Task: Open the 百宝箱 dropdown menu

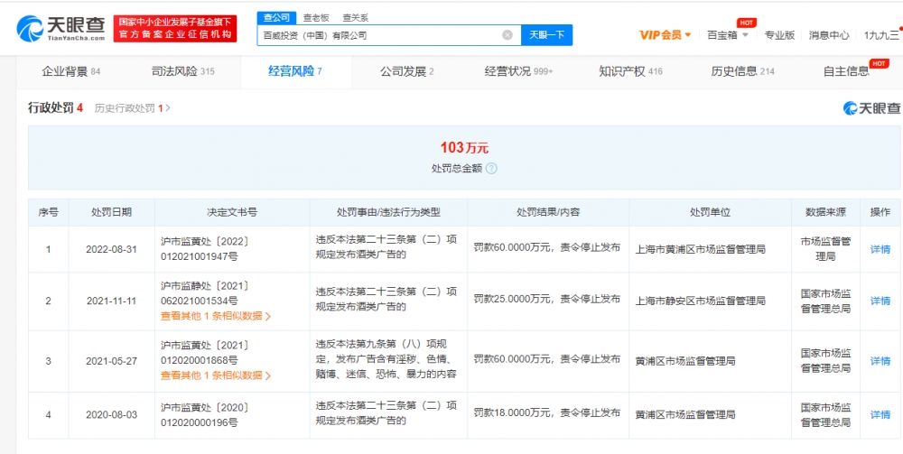Action: pyautogui.click(x=728, y=35)
